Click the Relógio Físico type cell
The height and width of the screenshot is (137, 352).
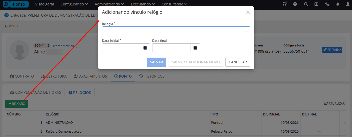(x=235, y=131)
